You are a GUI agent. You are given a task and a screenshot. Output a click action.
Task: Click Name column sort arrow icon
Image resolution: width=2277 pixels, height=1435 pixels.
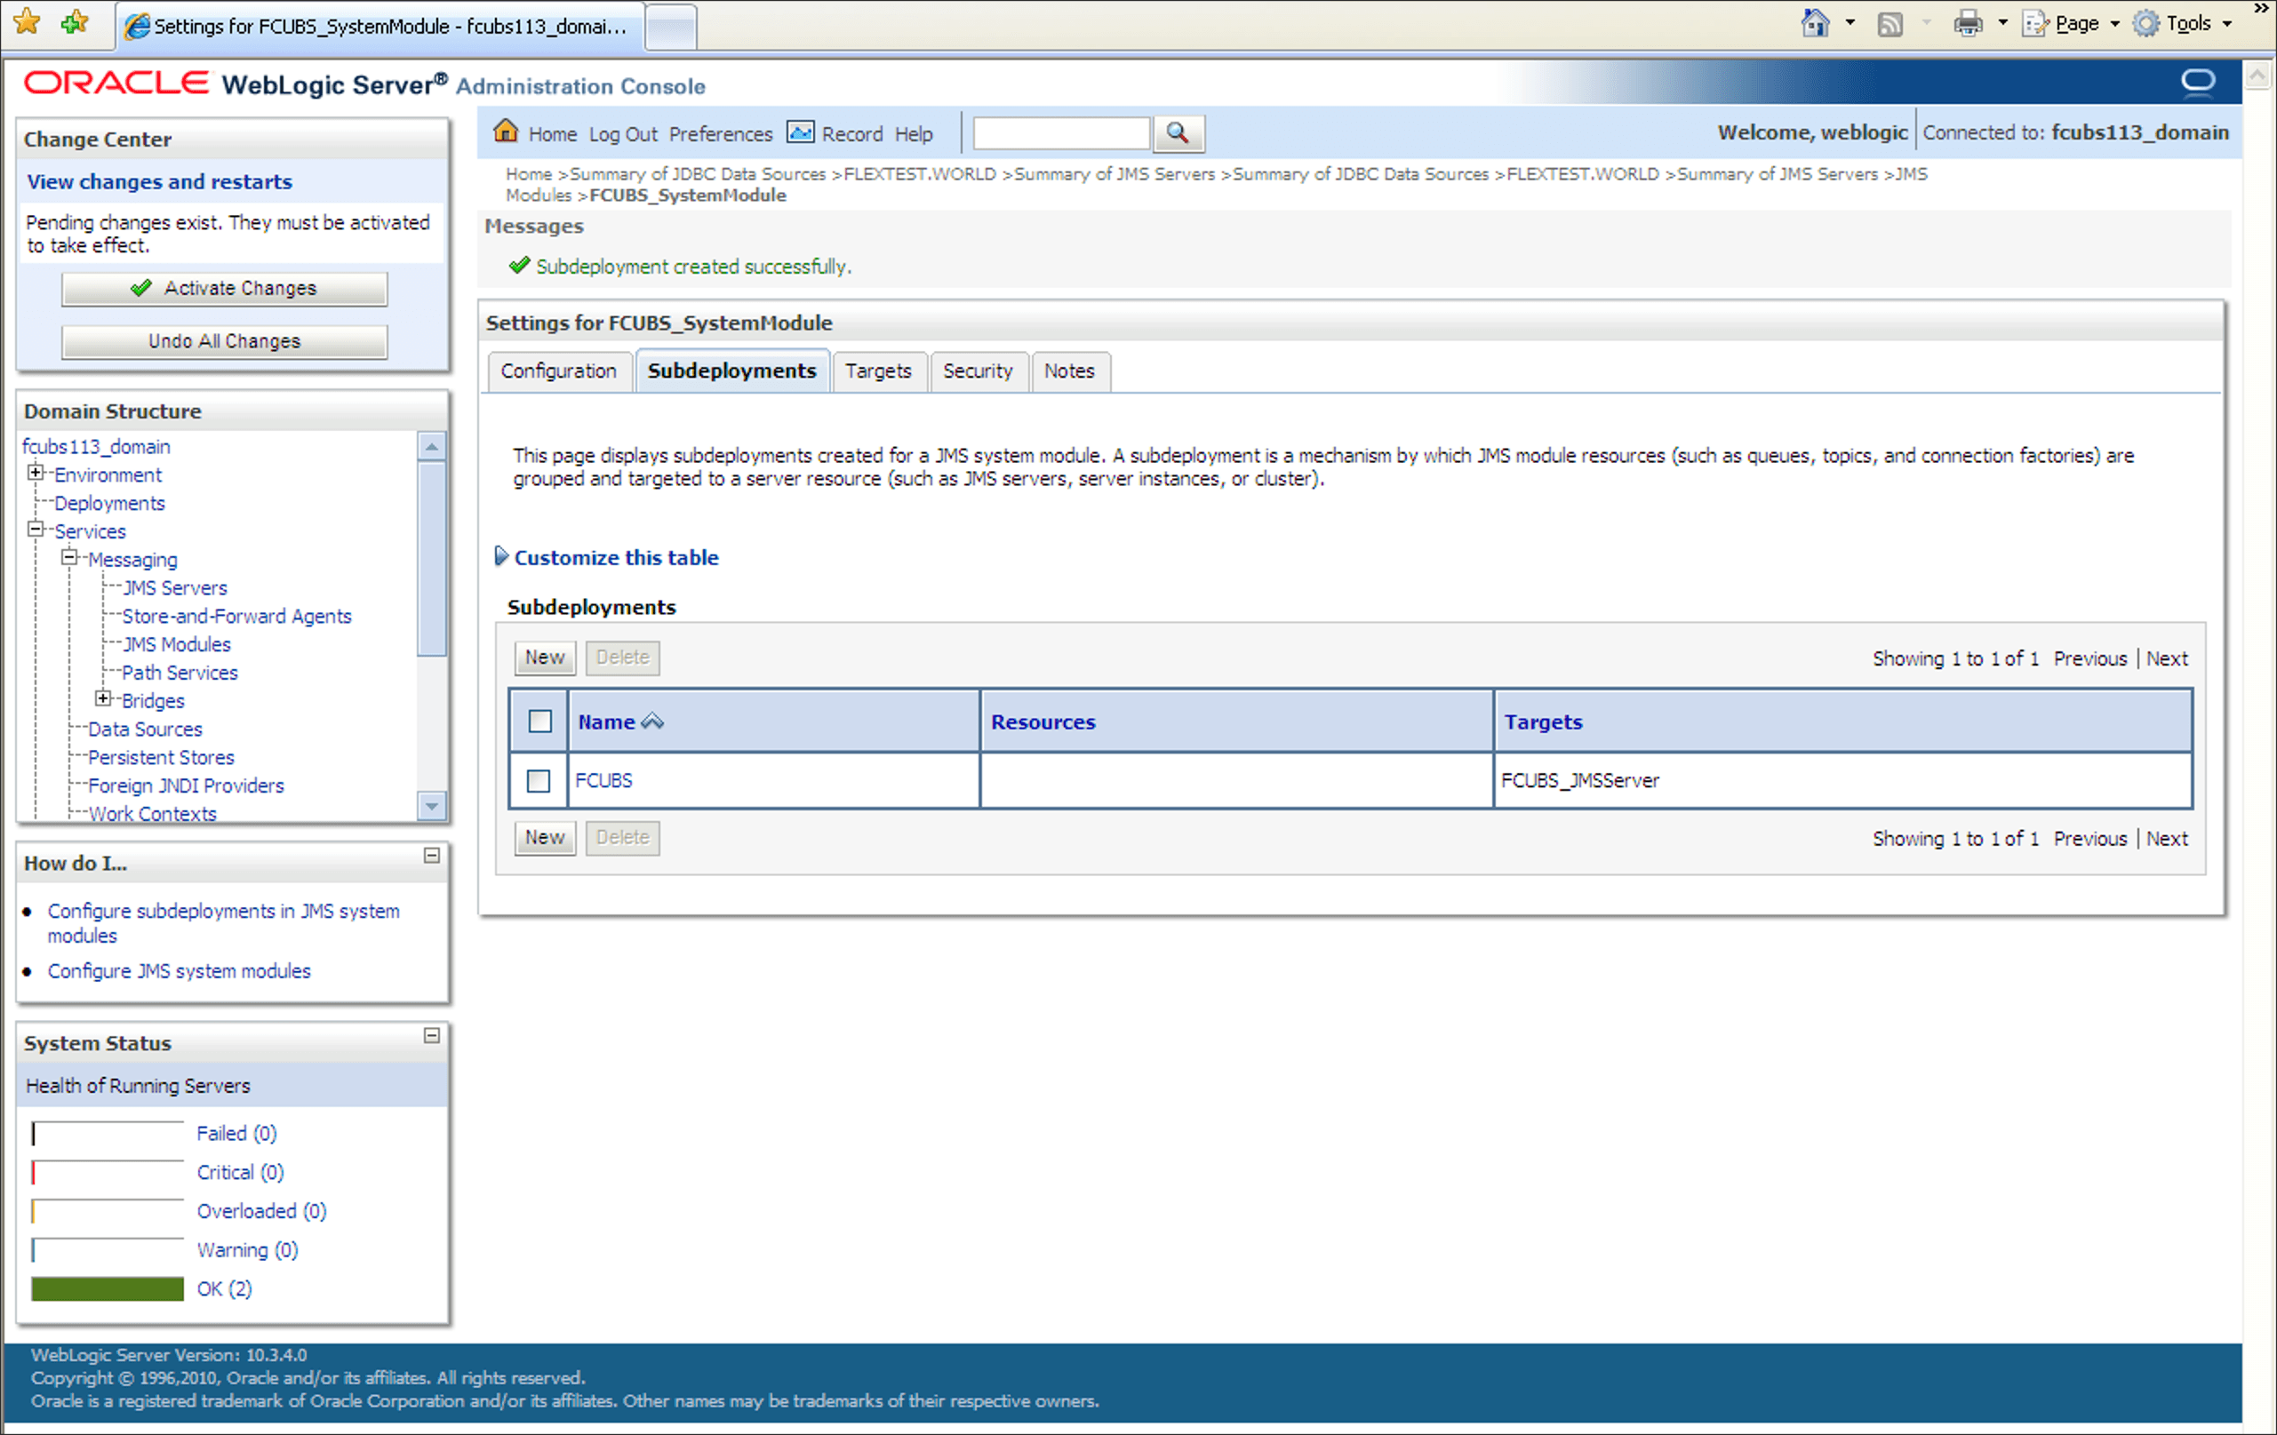(x=652, y=722)
